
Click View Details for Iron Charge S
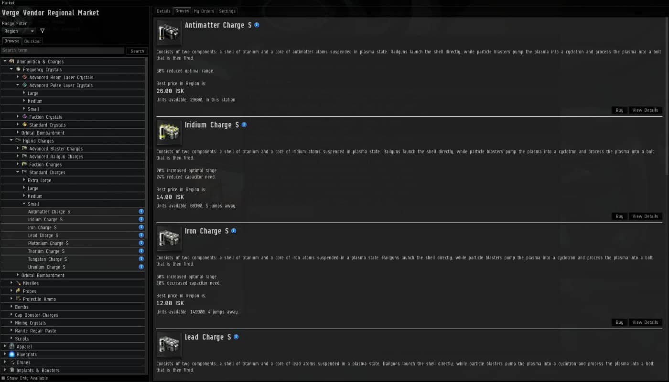tap(645, 322)
